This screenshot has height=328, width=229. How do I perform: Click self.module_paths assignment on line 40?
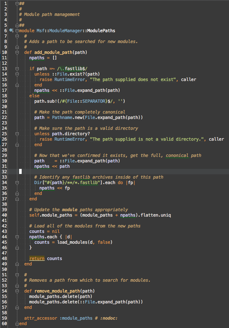pos(51,215)
